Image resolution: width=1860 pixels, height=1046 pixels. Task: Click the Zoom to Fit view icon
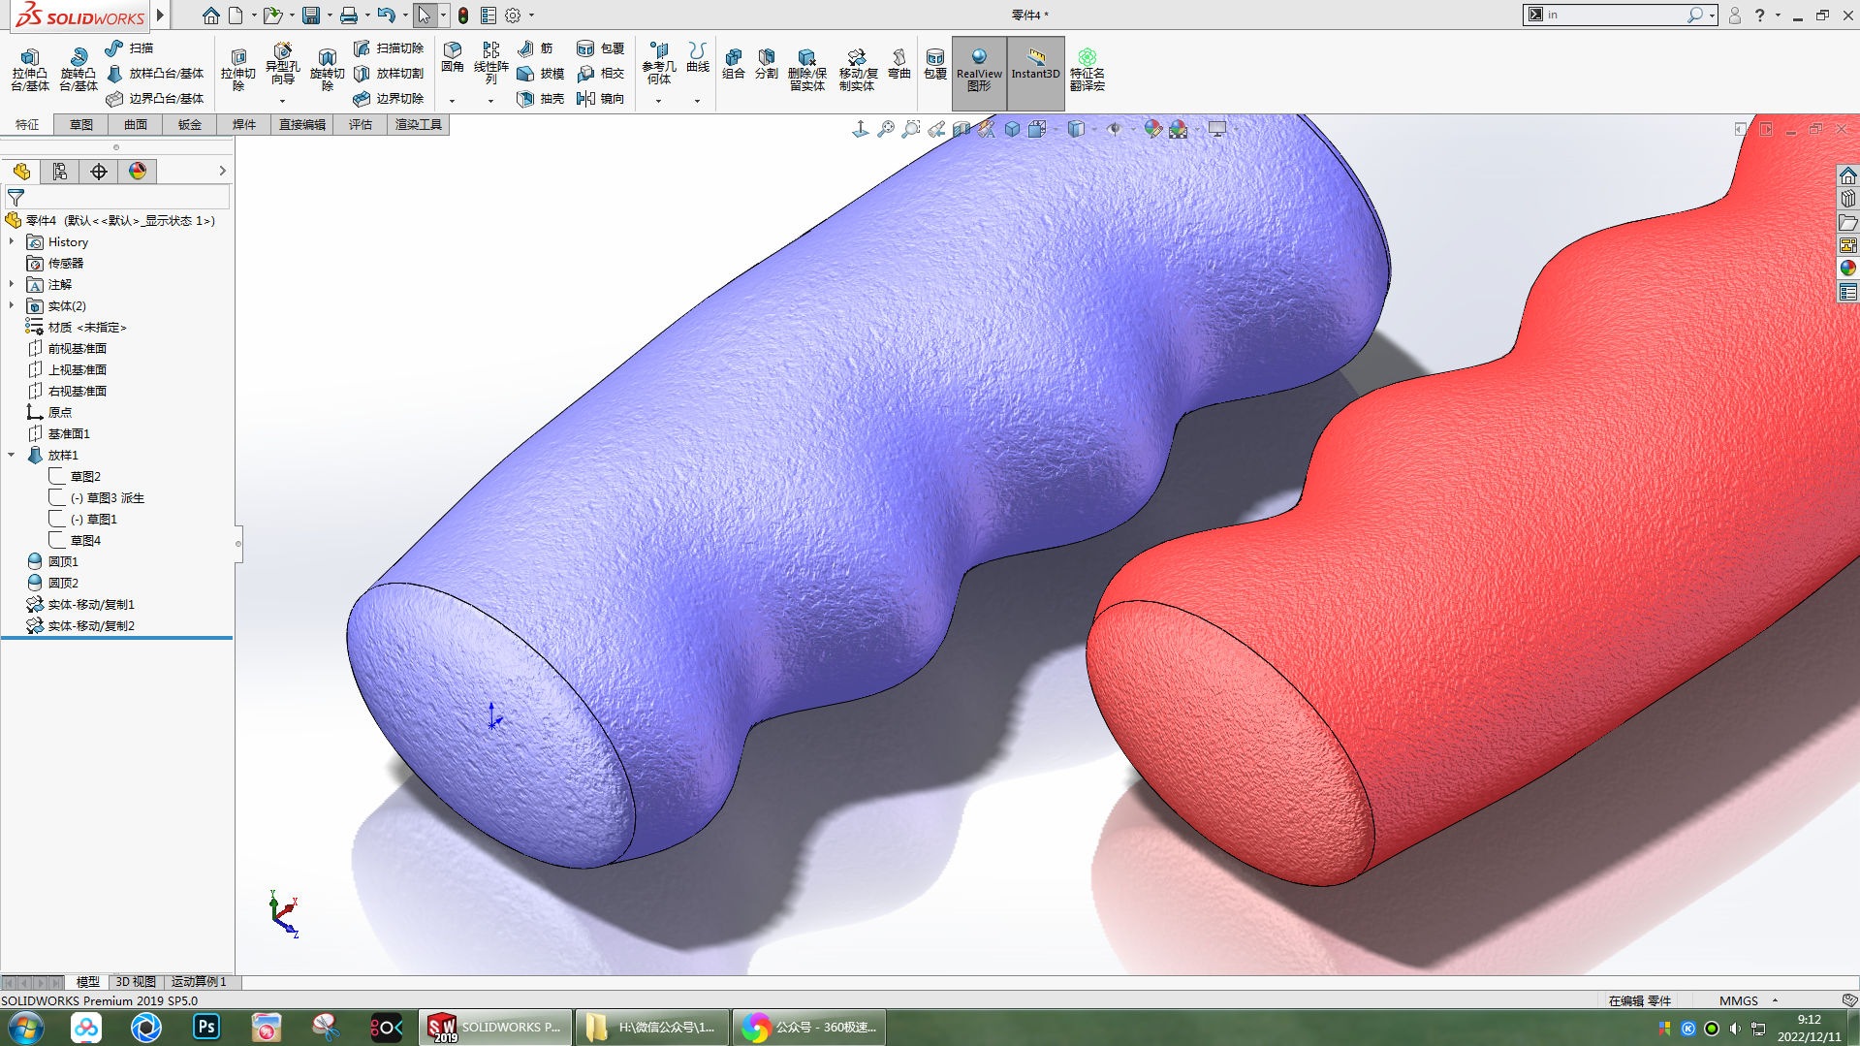tap(886, 129)
